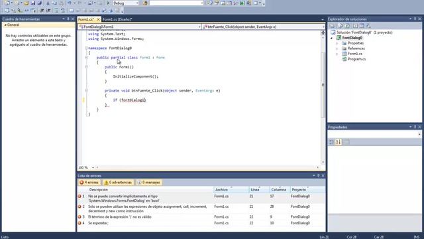
Task: Expand the Form1.cs tree node
Action: [x=337, y=54]
